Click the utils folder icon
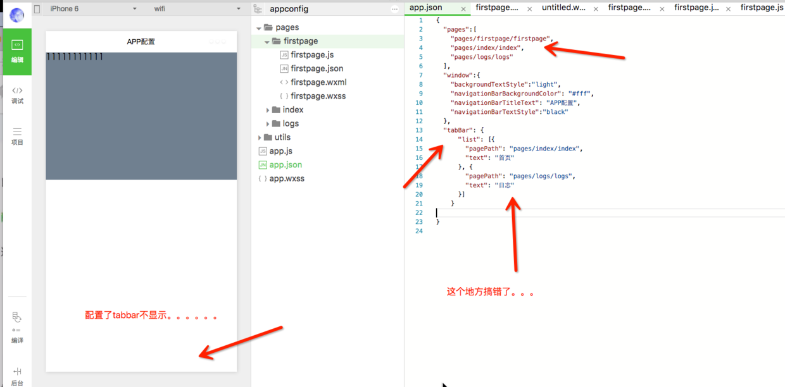Image resolution: width=785 pixels, height=387 pixels. (x=267, y=137)
